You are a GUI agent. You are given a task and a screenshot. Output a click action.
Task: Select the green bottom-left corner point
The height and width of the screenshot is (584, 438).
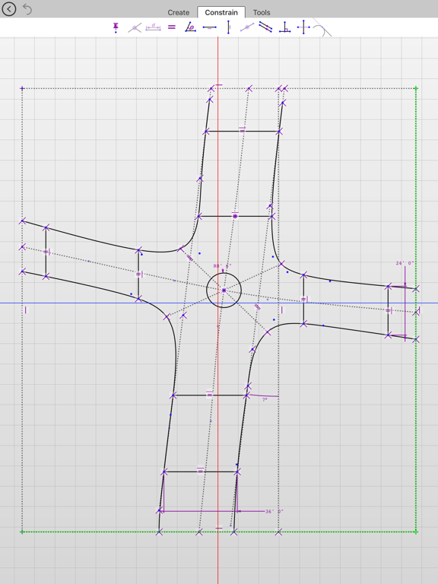point(22,532)
